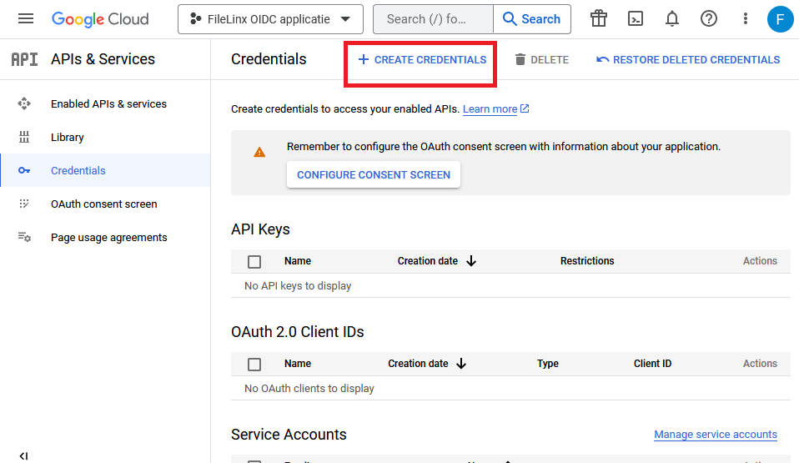Tick the OAuth 2.0 Client IDs select-all checkbox
The height and width of the screenshot is (463, 799).
(254, 364)
